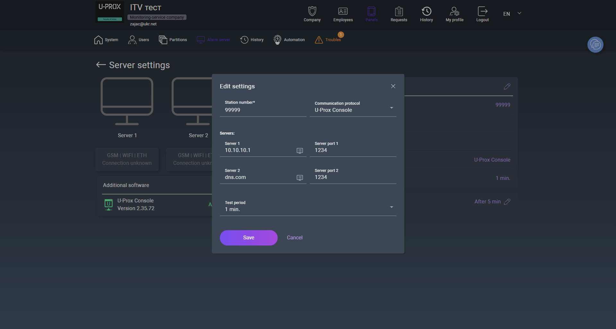Click the pencil icon next to After 5 min
The width and height of the screenshot is (616, 329).
click(x=507, y=202)
